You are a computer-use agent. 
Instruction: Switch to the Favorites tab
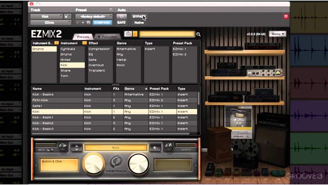(107, 37)
